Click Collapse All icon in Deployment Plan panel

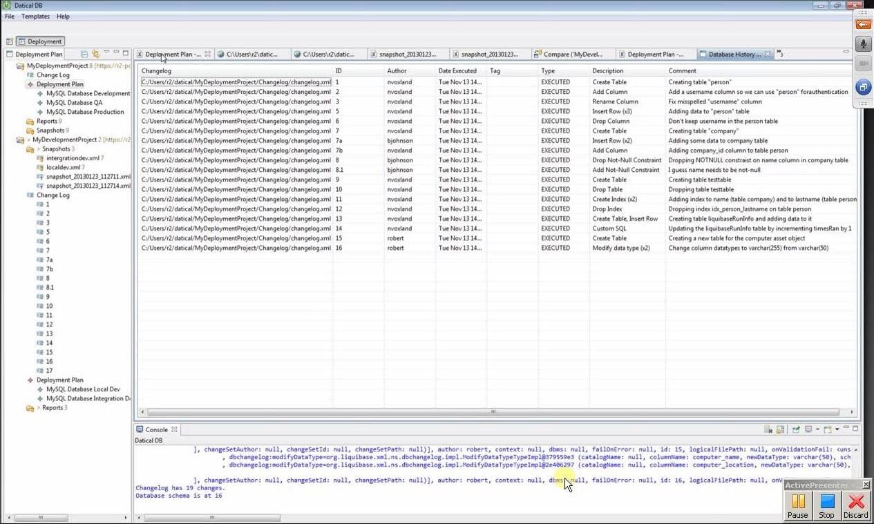click(x=84, y=54)
